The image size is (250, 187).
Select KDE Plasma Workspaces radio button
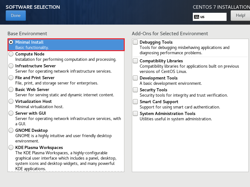pos(11,147)
